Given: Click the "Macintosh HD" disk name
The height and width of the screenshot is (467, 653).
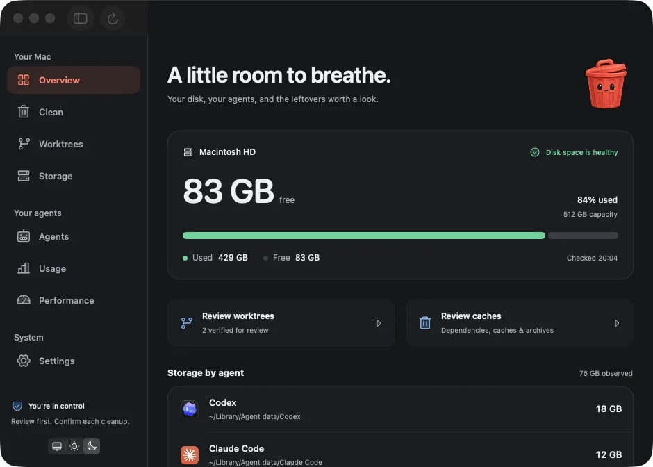Looking at the screenshot, I should (227, 152).
